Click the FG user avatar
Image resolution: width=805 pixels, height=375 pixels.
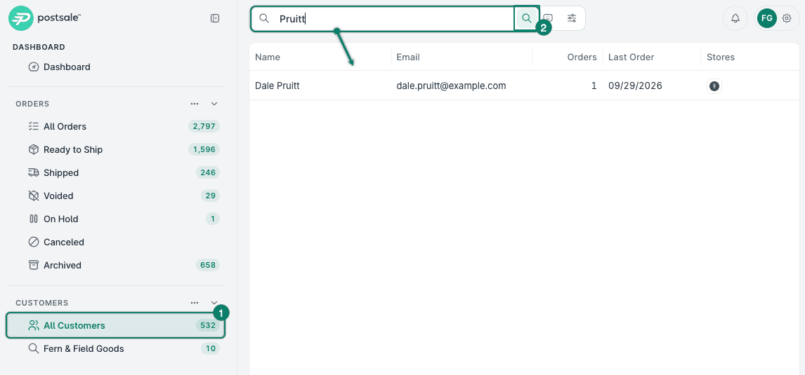point(767,18)
